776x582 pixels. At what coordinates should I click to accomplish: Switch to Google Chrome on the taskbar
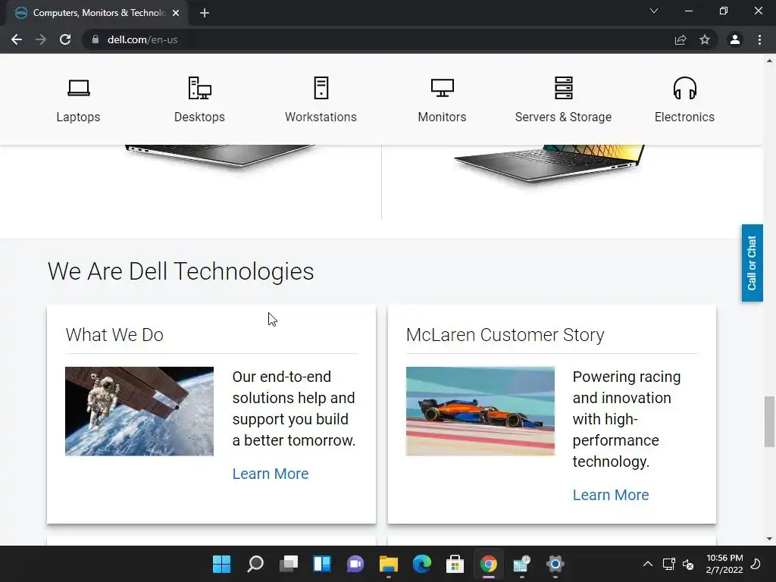click(489, 564)
